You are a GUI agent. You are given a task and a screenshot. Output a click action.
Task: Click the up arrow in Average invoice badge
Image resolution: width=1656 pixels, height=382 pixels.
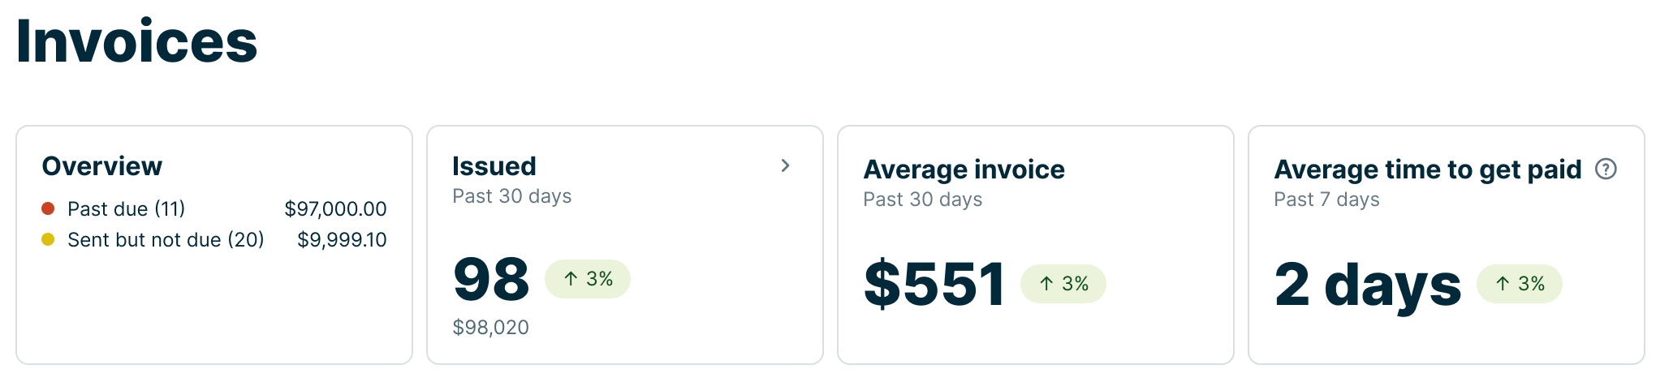[1046, 284]
